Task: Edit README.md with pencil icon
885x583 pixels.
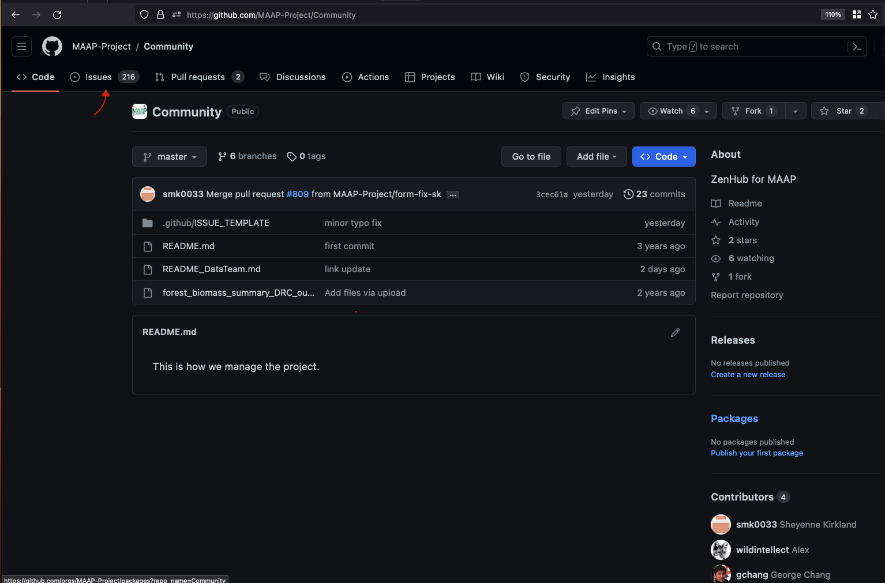Action: [x=675, y=333]
